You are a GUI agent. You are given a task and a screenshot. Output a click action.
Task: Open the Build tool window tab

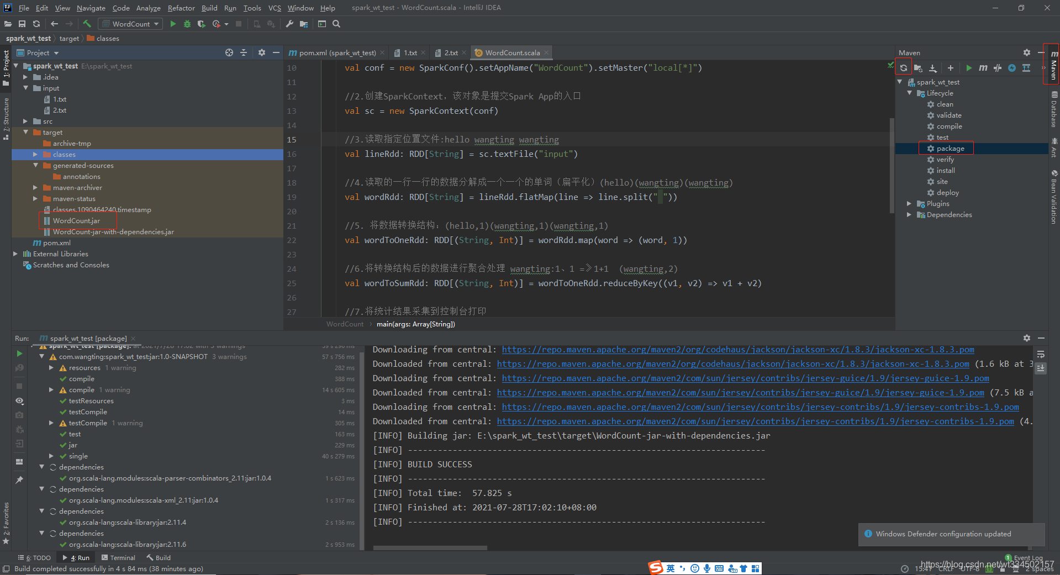[x=159, y=558]
